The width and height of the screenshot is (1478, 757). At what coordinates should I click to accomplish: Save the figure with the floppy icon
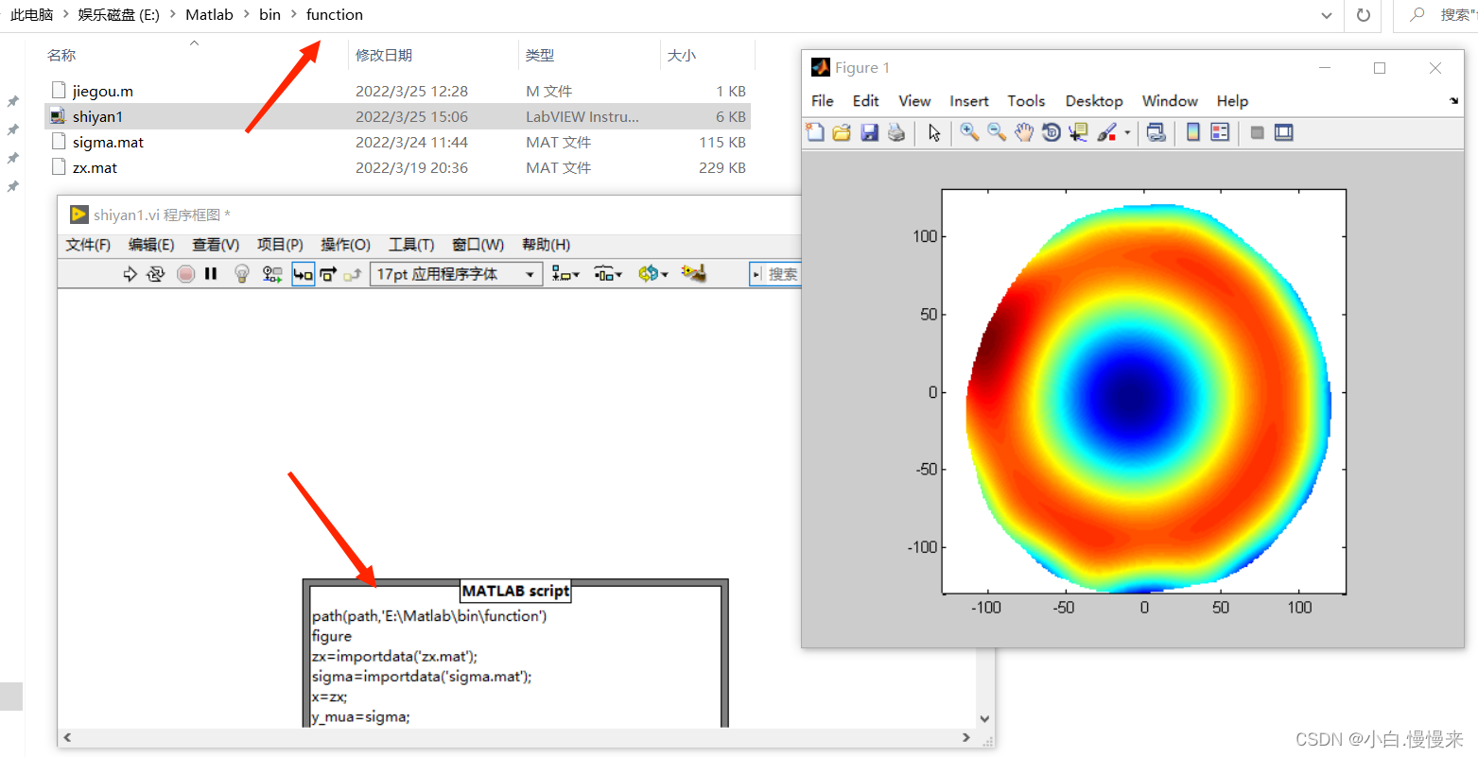869,132
